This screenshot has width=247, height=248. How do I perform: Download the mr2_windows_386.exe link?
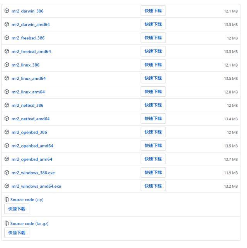coord(33,173)
